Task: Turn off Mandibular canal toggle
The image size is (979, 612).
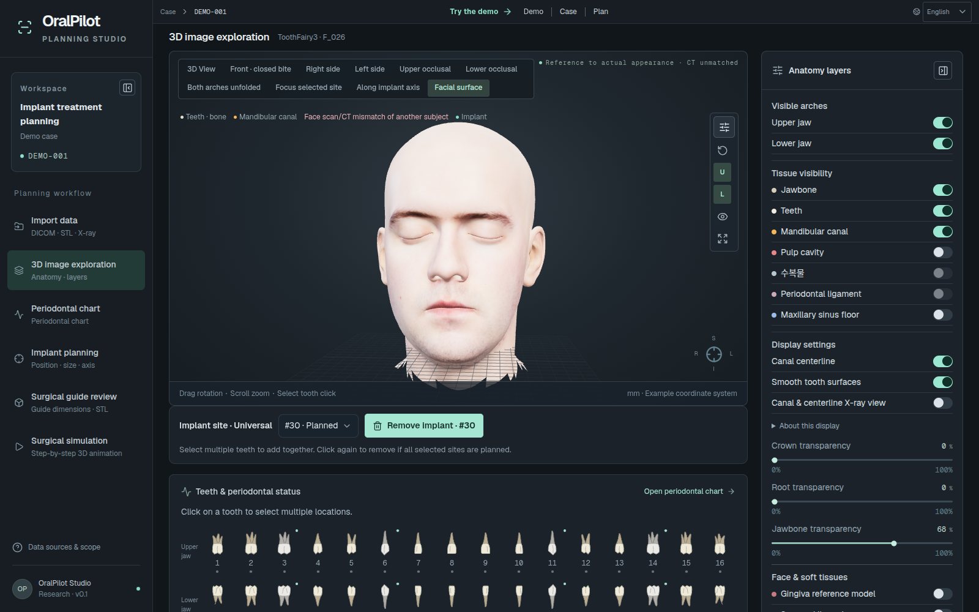Action: point(942,231)
